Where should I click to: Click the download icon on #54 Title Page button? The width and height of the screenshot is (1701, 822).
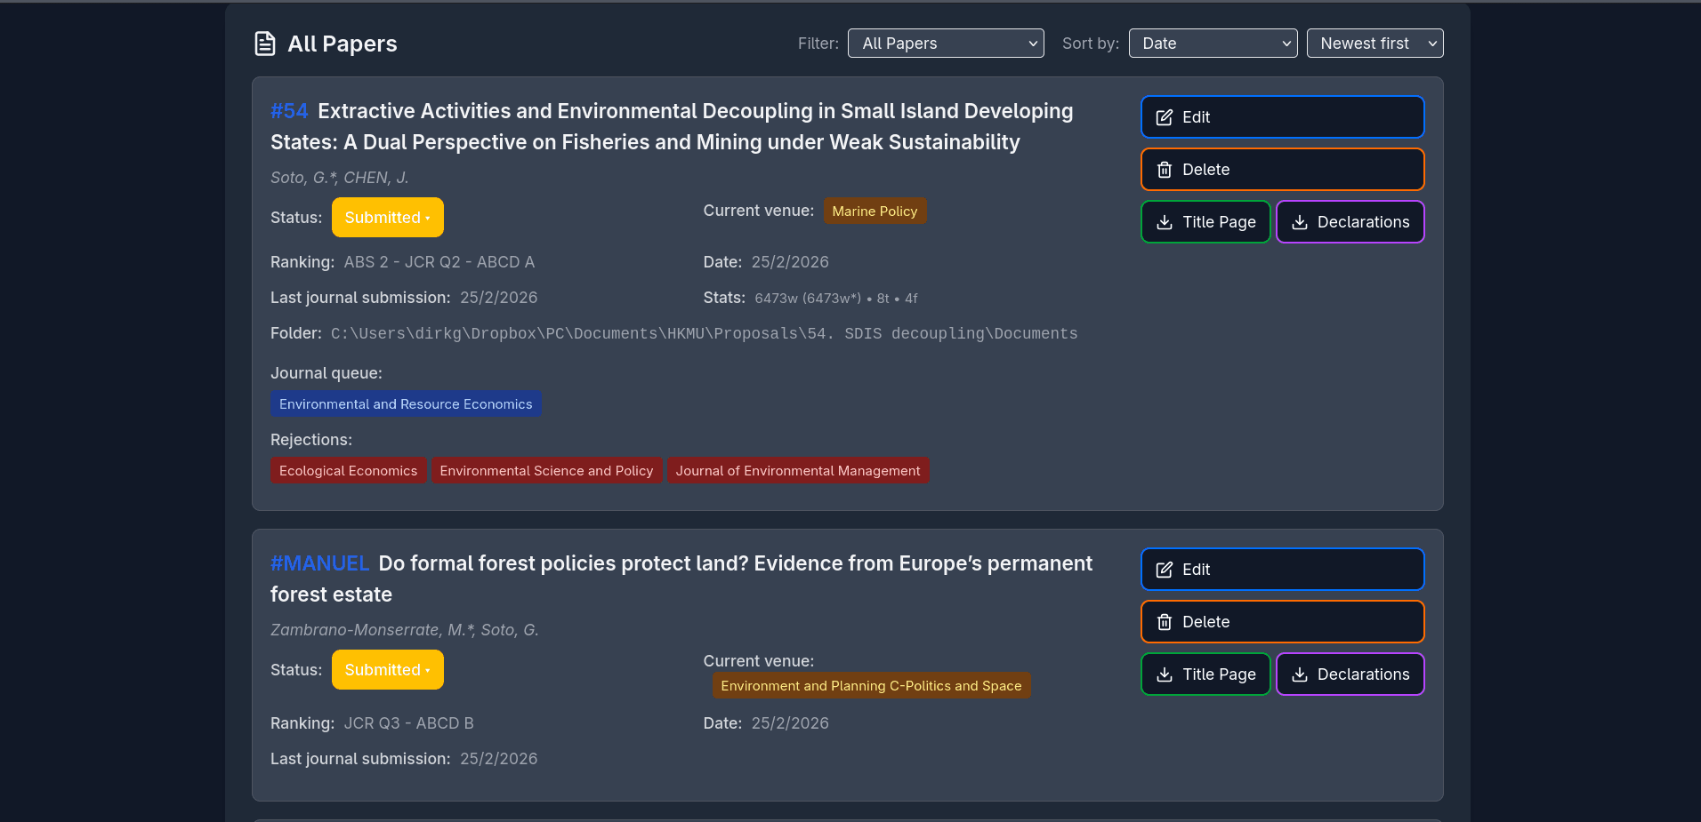coord(1165,222)
